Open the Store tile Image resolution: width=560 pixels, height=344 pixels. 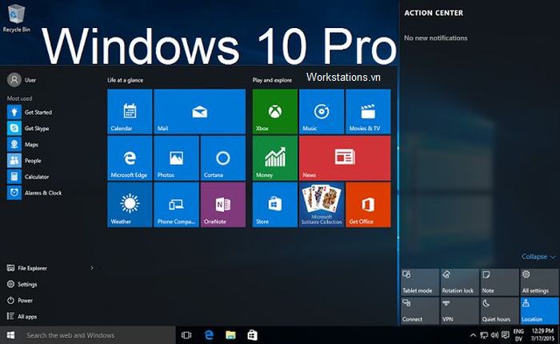(x=274, y=205)
